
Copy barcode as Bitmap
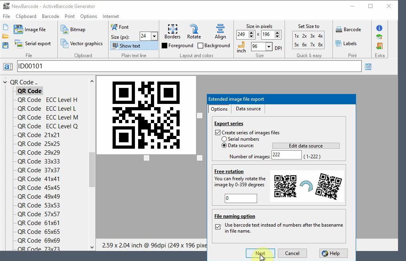[x=73, y=30]
